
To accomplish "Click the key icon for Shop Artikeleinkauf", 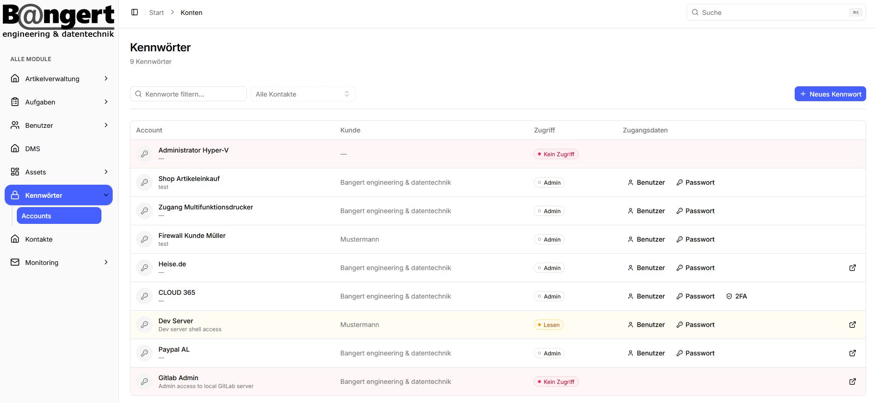I will pyautogui.click(x=144, y=182).
